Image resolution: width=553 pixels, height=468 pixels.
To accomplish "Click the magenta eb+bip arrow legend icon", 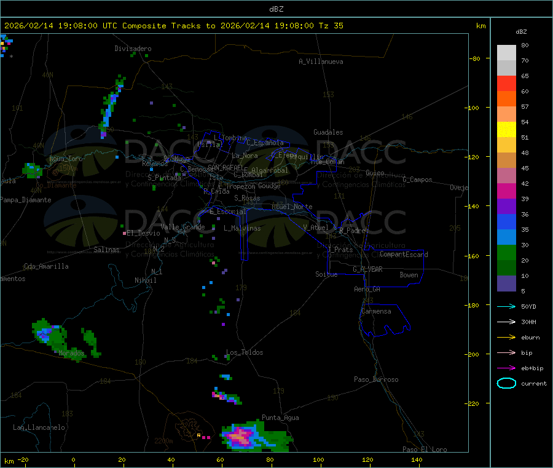I will [506, 368].
